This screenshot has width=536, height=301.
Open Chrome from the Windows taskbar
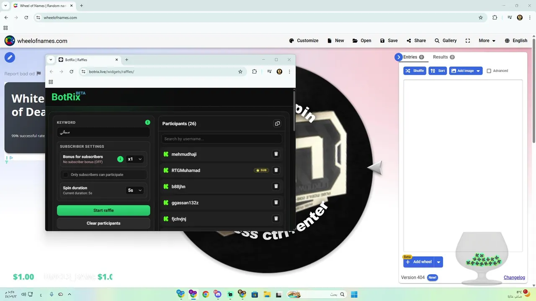(x=205, y=294)
